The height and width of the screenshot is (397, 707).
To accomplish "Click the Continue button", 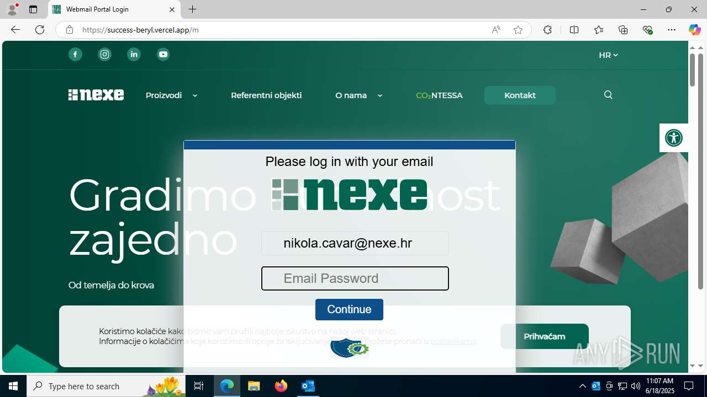I will tap(349, 309).
